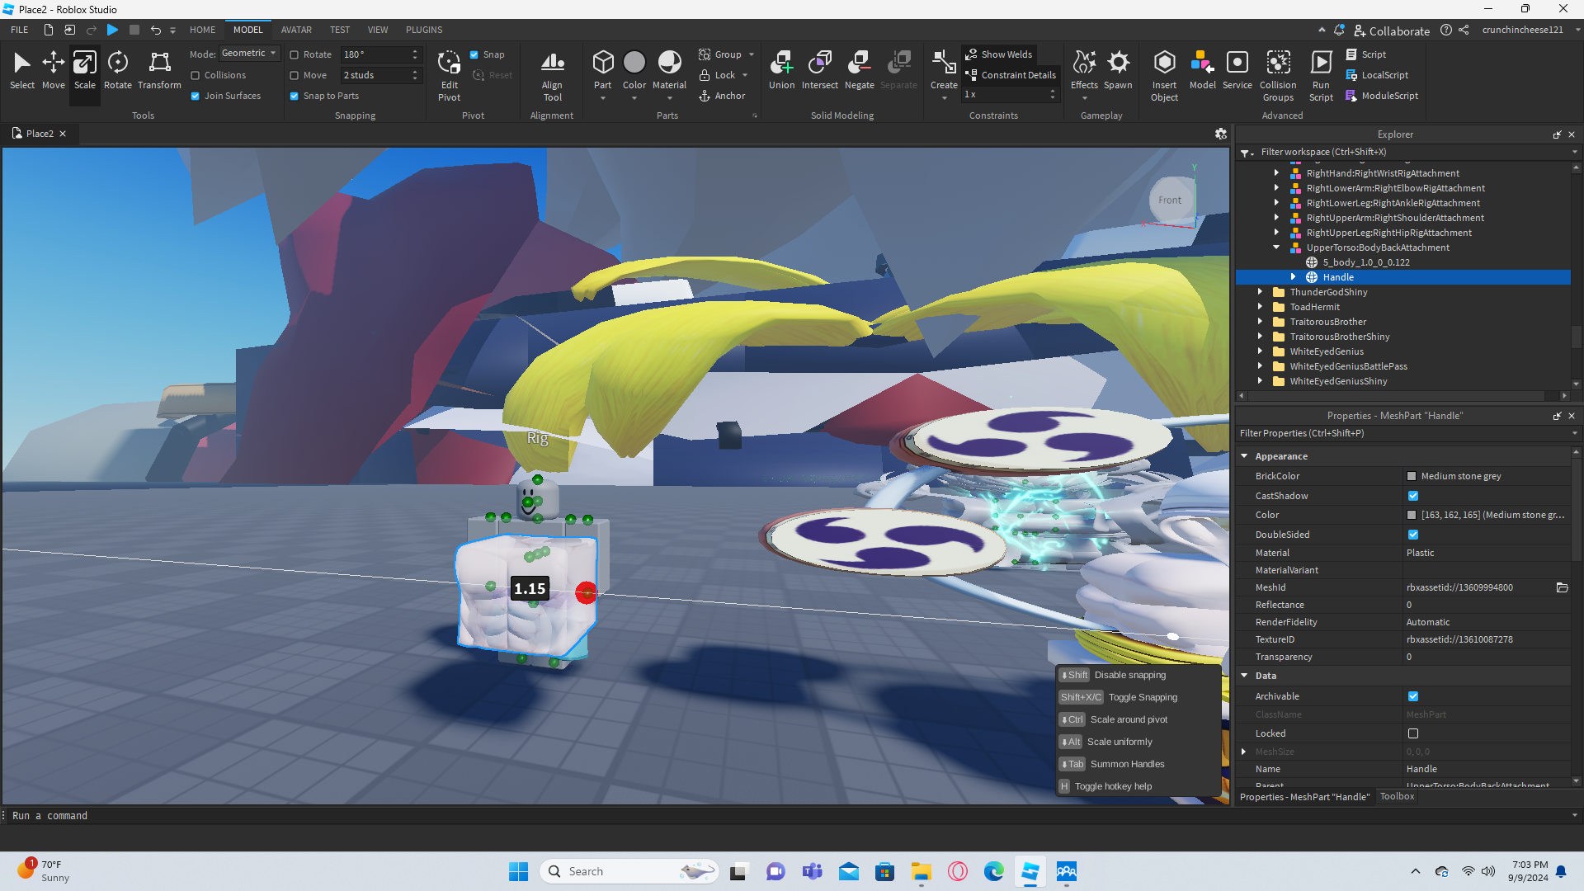Toggle the CastShadow property checkbox
1584x891 pixels.
point(1413,496)
